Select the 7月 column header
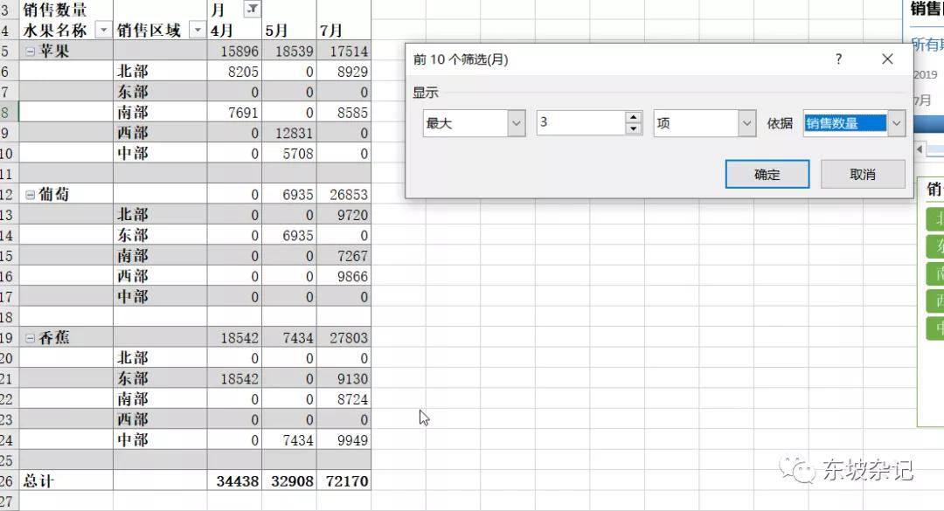This screenshot has height=511, width=944. coord(344,30)
